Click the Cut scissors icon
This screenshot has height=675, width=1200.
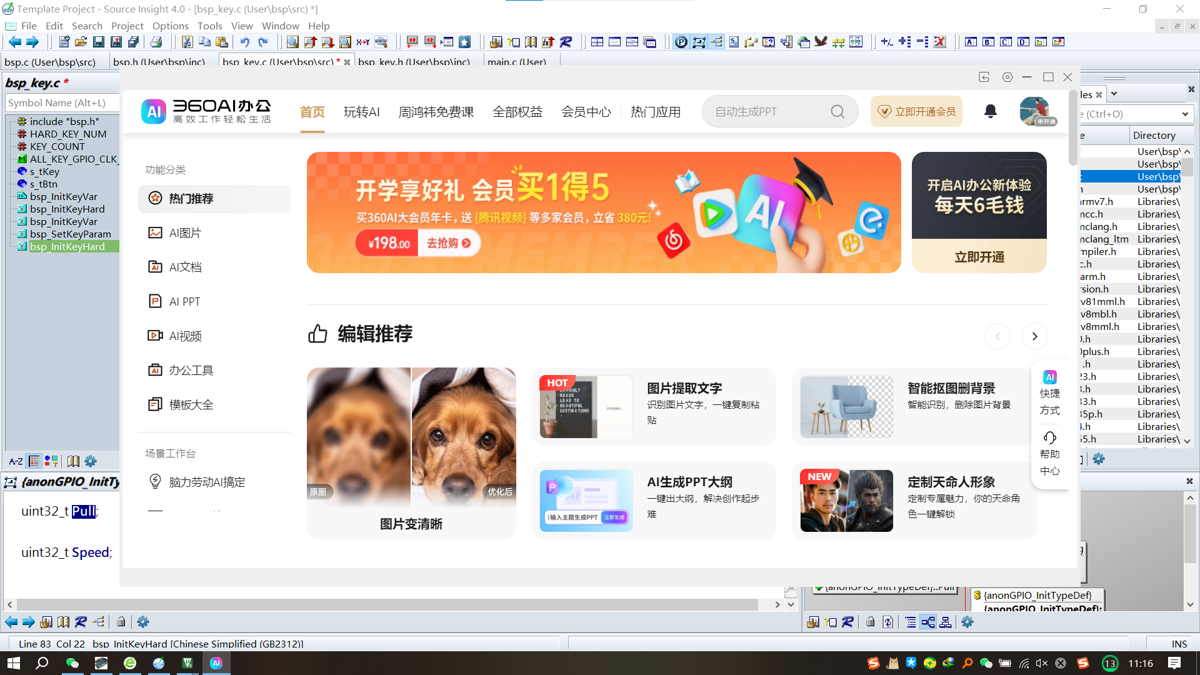pos(187,42)
